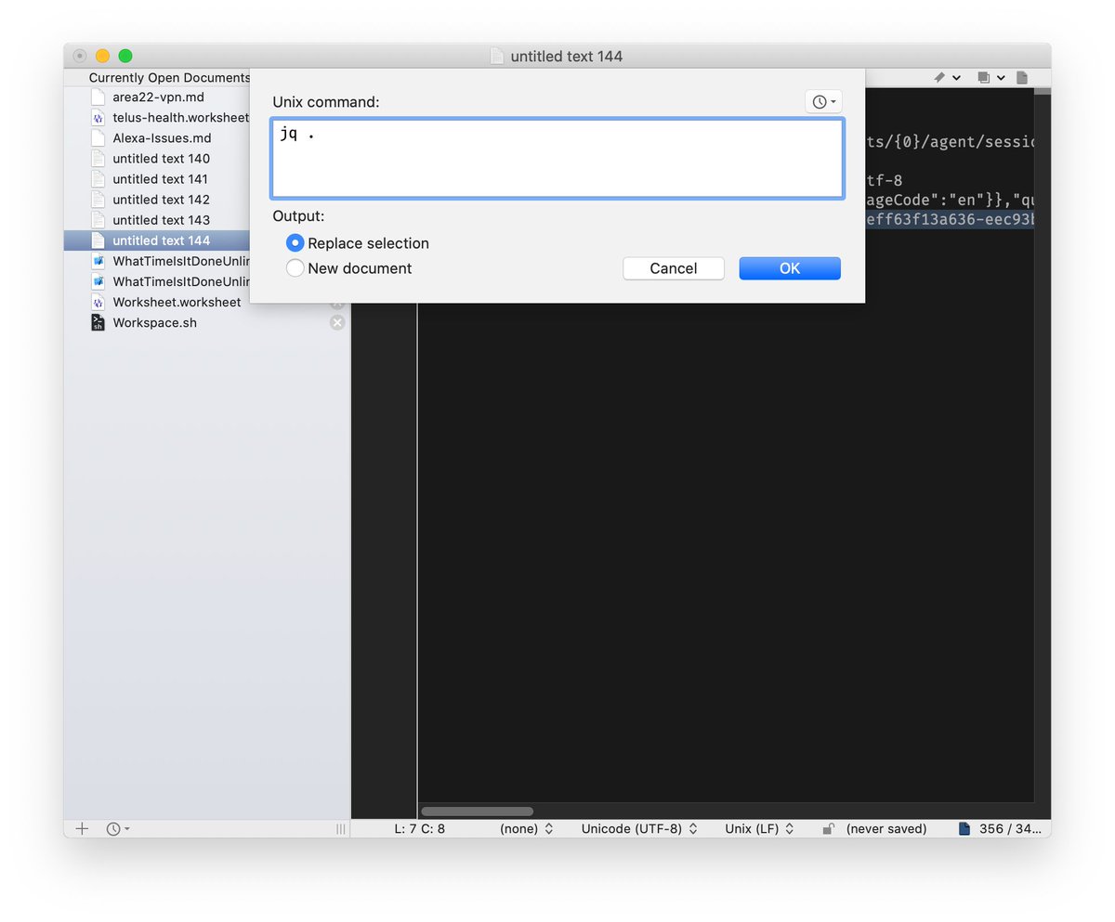Open the Unicode (UTF-8) encoding popup
This screenshot has width=1115, height=922.
pyautogui.click(x=639, y=828)
